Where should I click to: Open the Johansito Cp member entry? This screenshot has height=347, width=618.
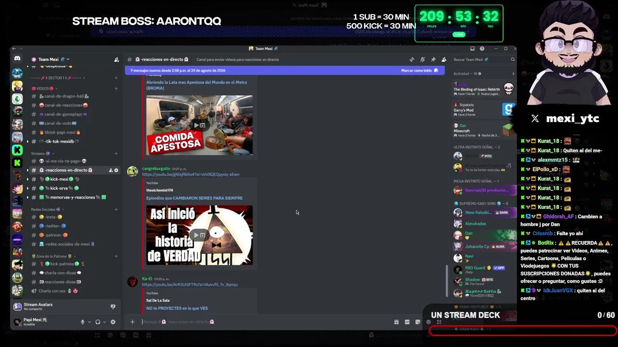pyautogui.click(x=483, y=247)
